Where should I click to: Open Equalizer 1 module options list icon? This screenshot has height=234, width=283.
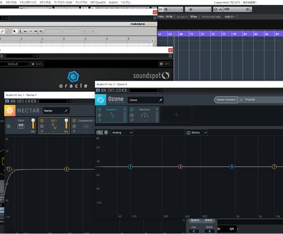[100, 120]
